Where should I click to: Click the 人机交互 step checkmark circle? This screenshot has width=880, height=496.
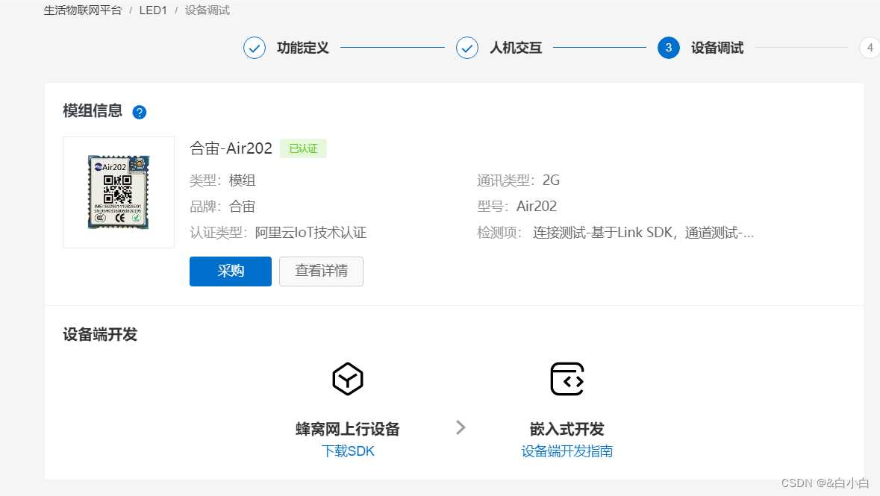(467, 48)
